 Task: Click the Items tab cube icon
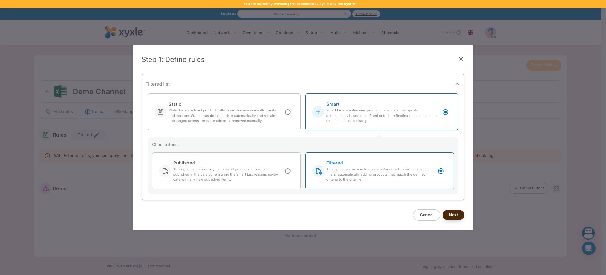88,112
